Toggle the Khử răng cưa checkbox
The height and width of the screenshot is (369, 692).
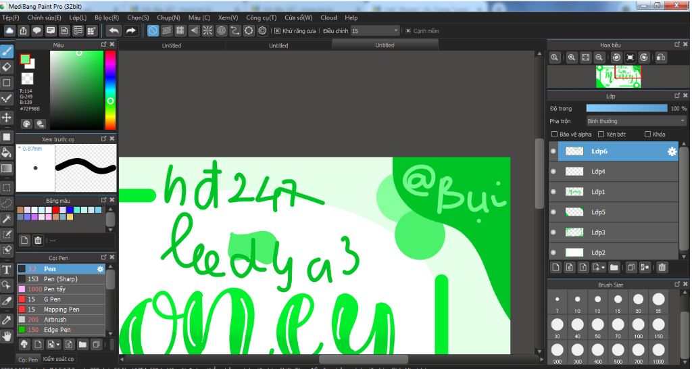(277, 31)
